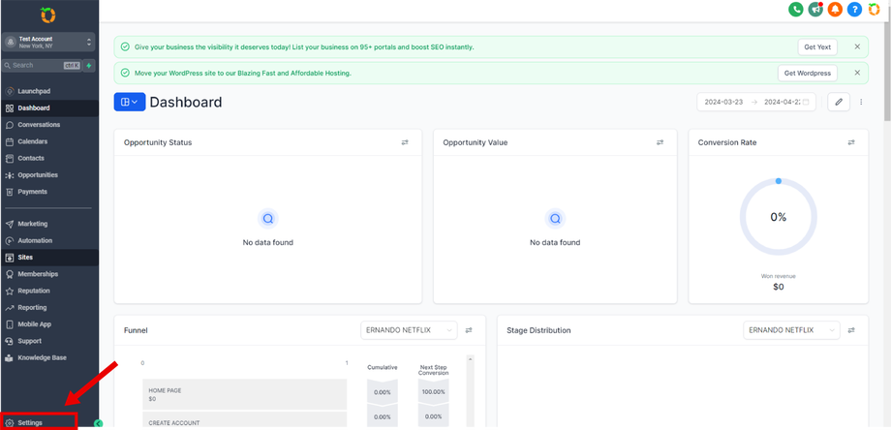Click the Get Wordpress button

807,73
